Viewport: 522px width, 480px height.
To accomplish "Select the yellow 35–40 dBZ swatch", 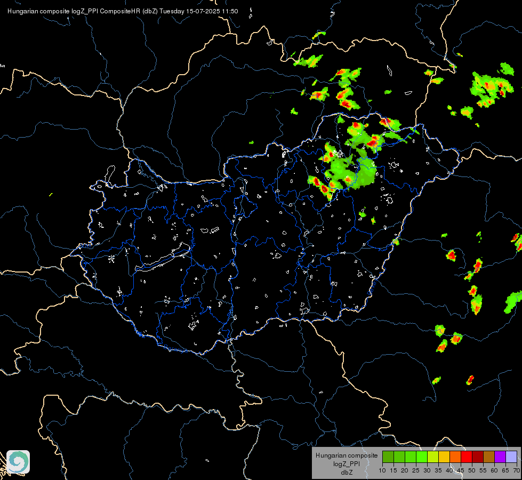I will tap(444, 457).
